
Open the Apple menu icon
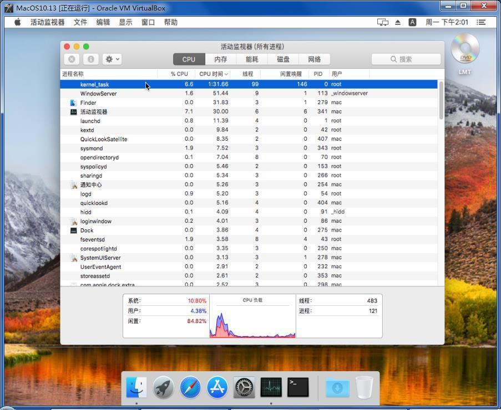click(x=18, y=22)
